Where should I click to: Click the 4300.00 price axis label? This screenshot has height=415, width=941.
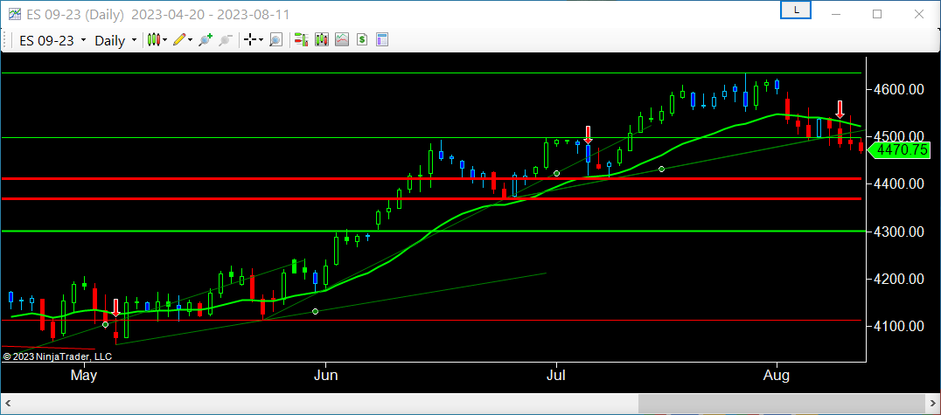click(898, 232)
